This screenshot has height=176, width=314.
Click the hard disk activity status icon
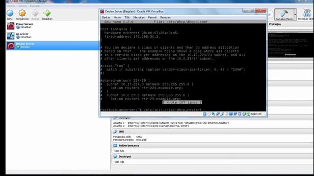pos(205,114)
